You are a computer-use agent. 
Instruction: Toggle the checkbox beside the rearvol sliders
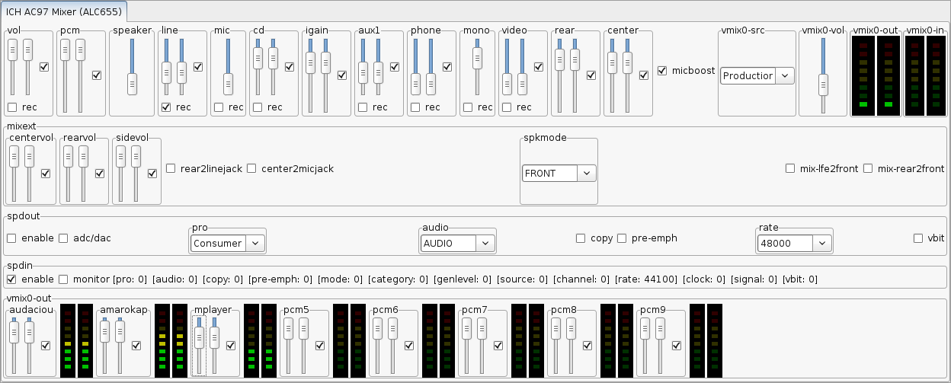click(x=99, y=174)
